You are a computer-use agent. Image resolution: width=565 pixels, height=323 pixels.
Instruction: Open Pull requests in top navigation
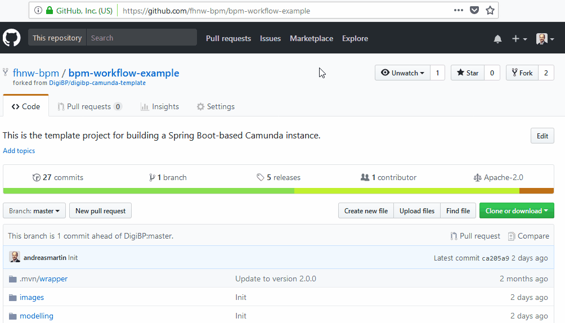point(228,39)
